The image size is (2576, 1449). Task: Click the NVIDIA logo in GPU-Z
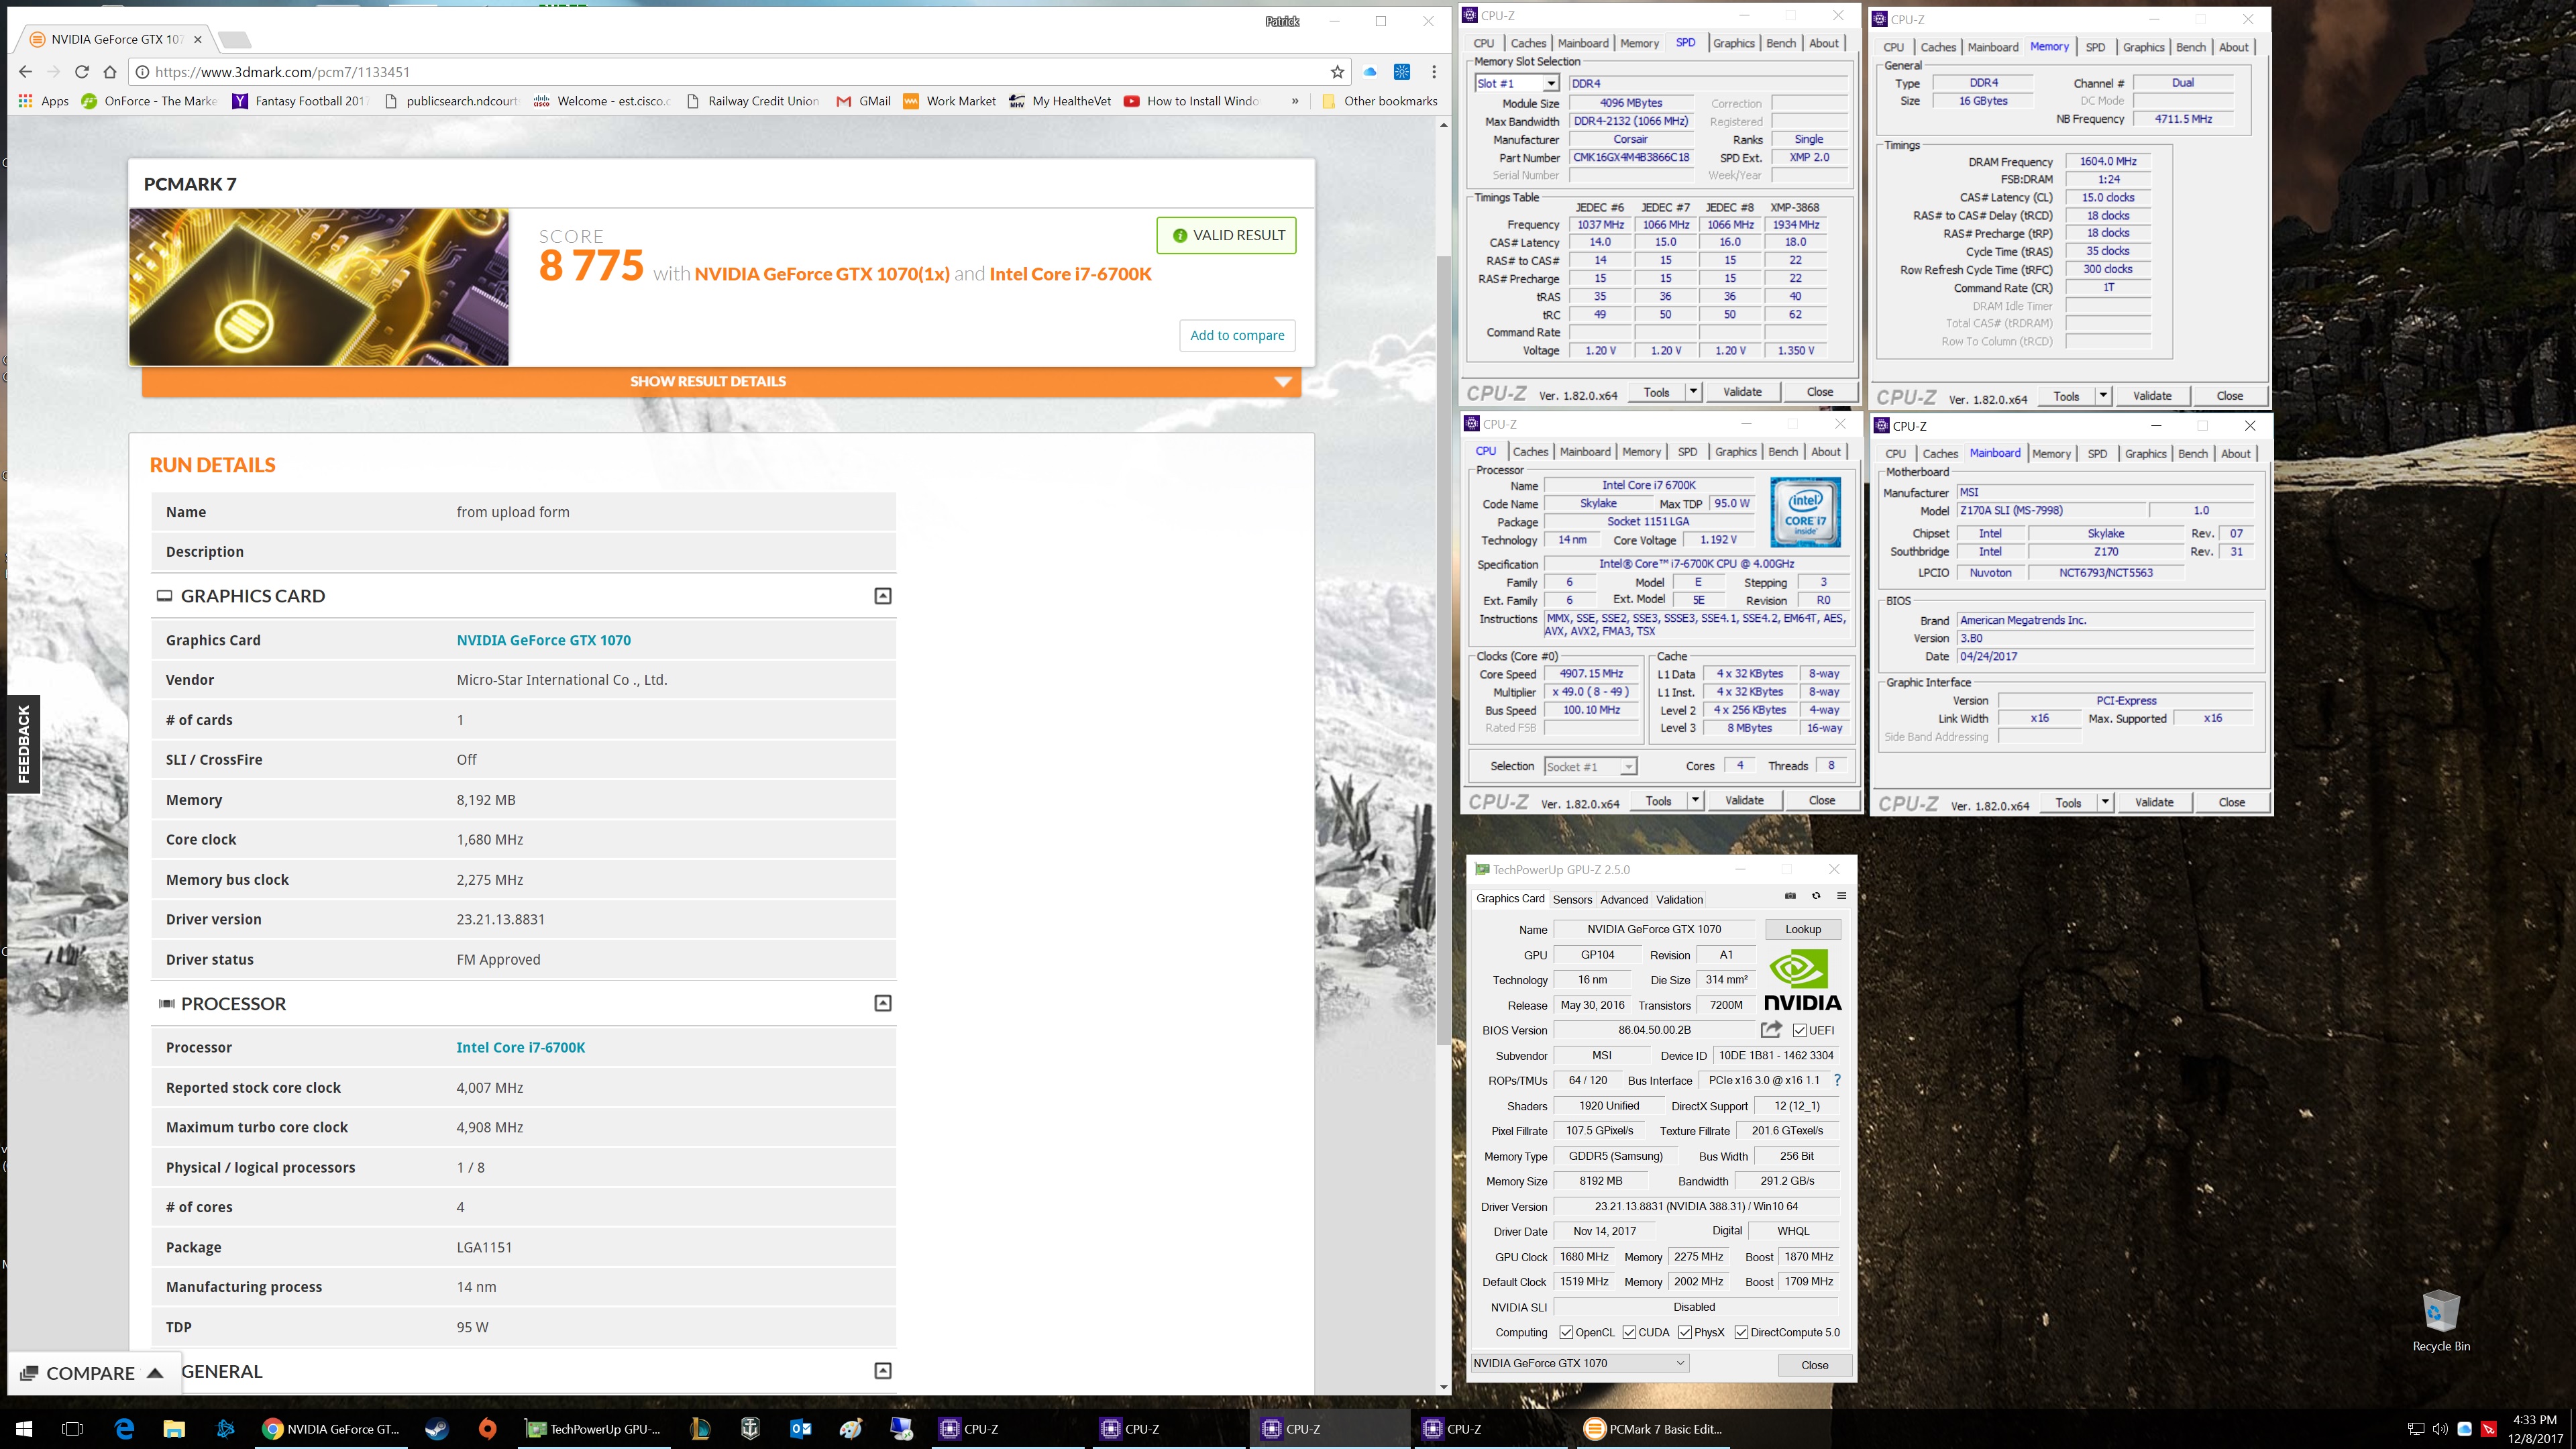(x=1802, y=981)
